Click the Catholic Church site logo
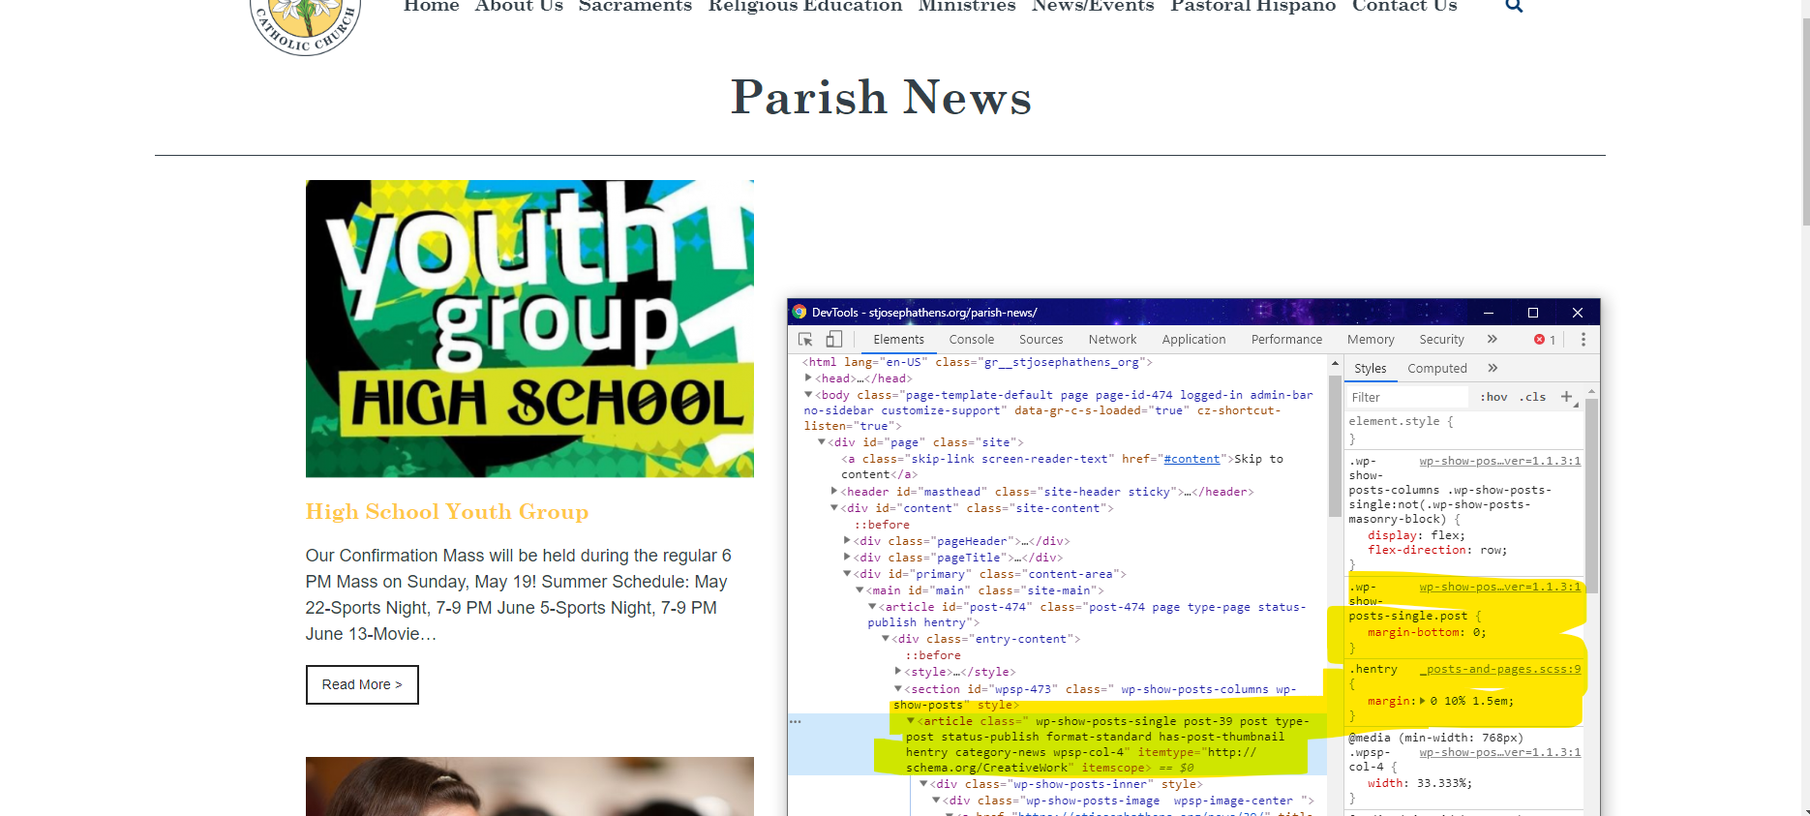Image resolution: width=1810 pixels, height=816 pixels. [305, 24]
